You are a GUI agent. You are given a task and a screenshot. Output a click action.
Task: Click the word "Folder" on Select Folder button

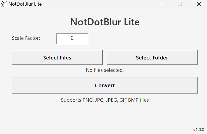click(x=160, y=58)
